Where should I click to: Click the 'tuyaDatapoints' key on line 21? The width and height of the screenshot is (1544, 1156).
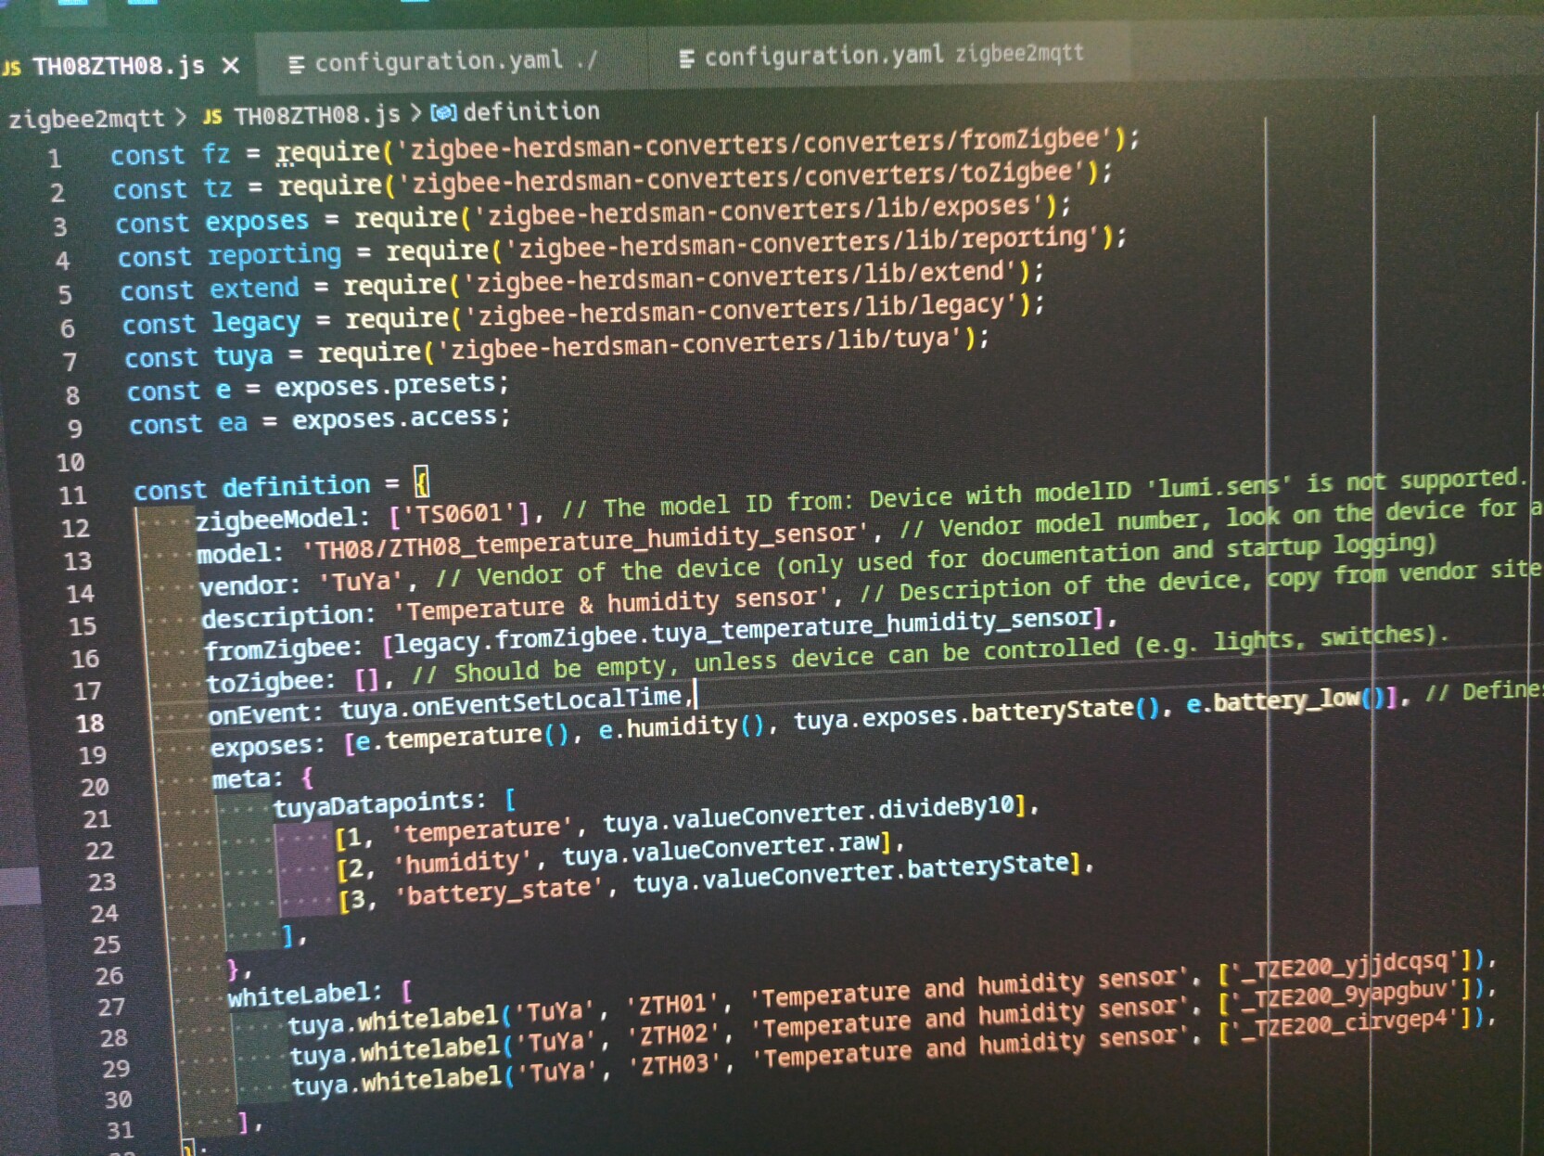click(x=373, y=804)
